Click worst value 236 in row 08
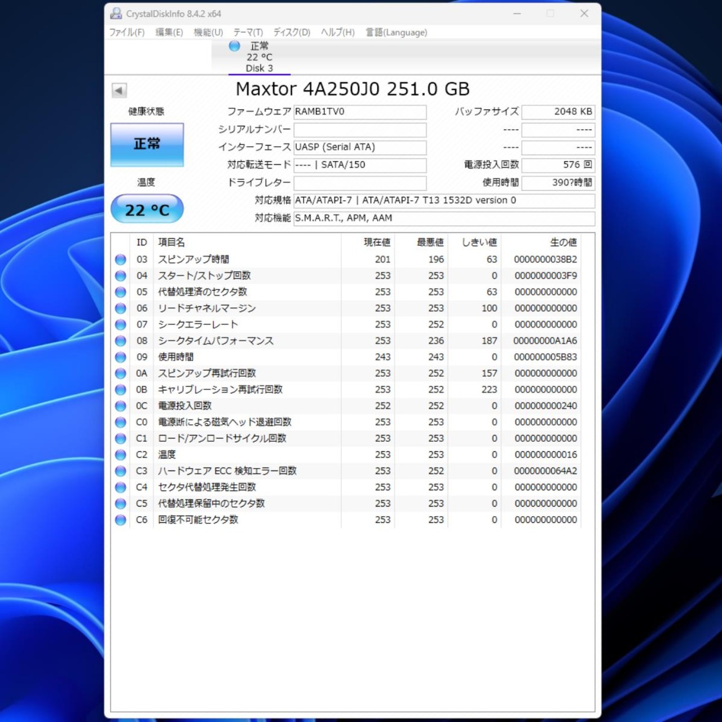Screen dimensions: 722x722 [x=436, y=341]
